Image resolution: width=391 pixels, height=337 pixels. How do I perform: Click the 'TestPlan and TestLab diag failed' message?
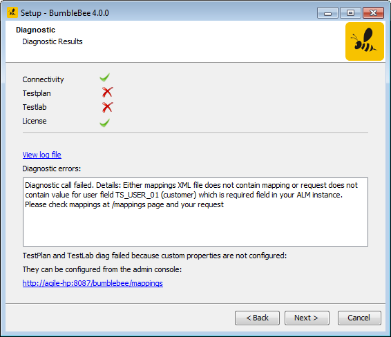[155, 256]
